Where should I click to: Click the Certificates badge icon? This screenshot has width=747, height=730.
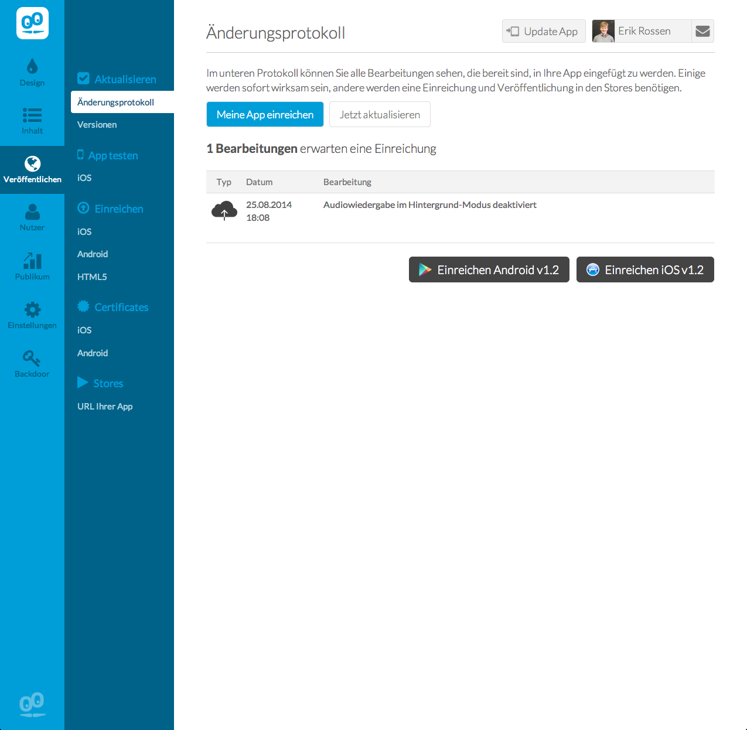83,306
